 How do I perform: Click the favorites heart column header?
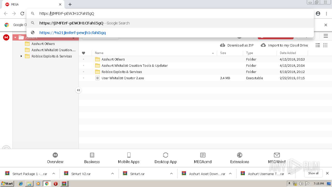84,53
